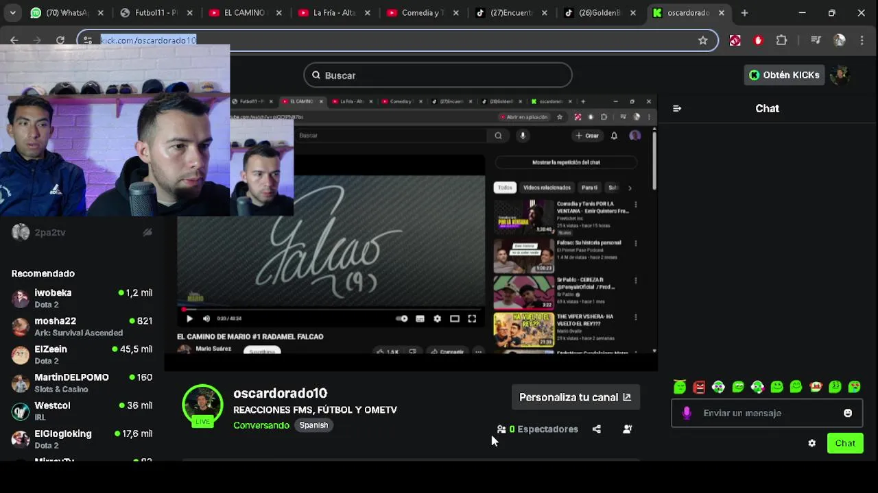
Task: Click the red extension icon in toolbar
Action: click(x=758, y=40)
